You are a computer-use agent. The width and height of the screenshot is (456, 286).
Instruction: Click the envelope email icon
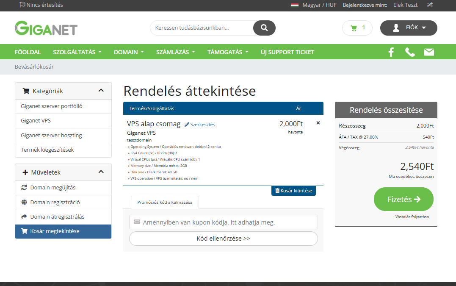429,52
